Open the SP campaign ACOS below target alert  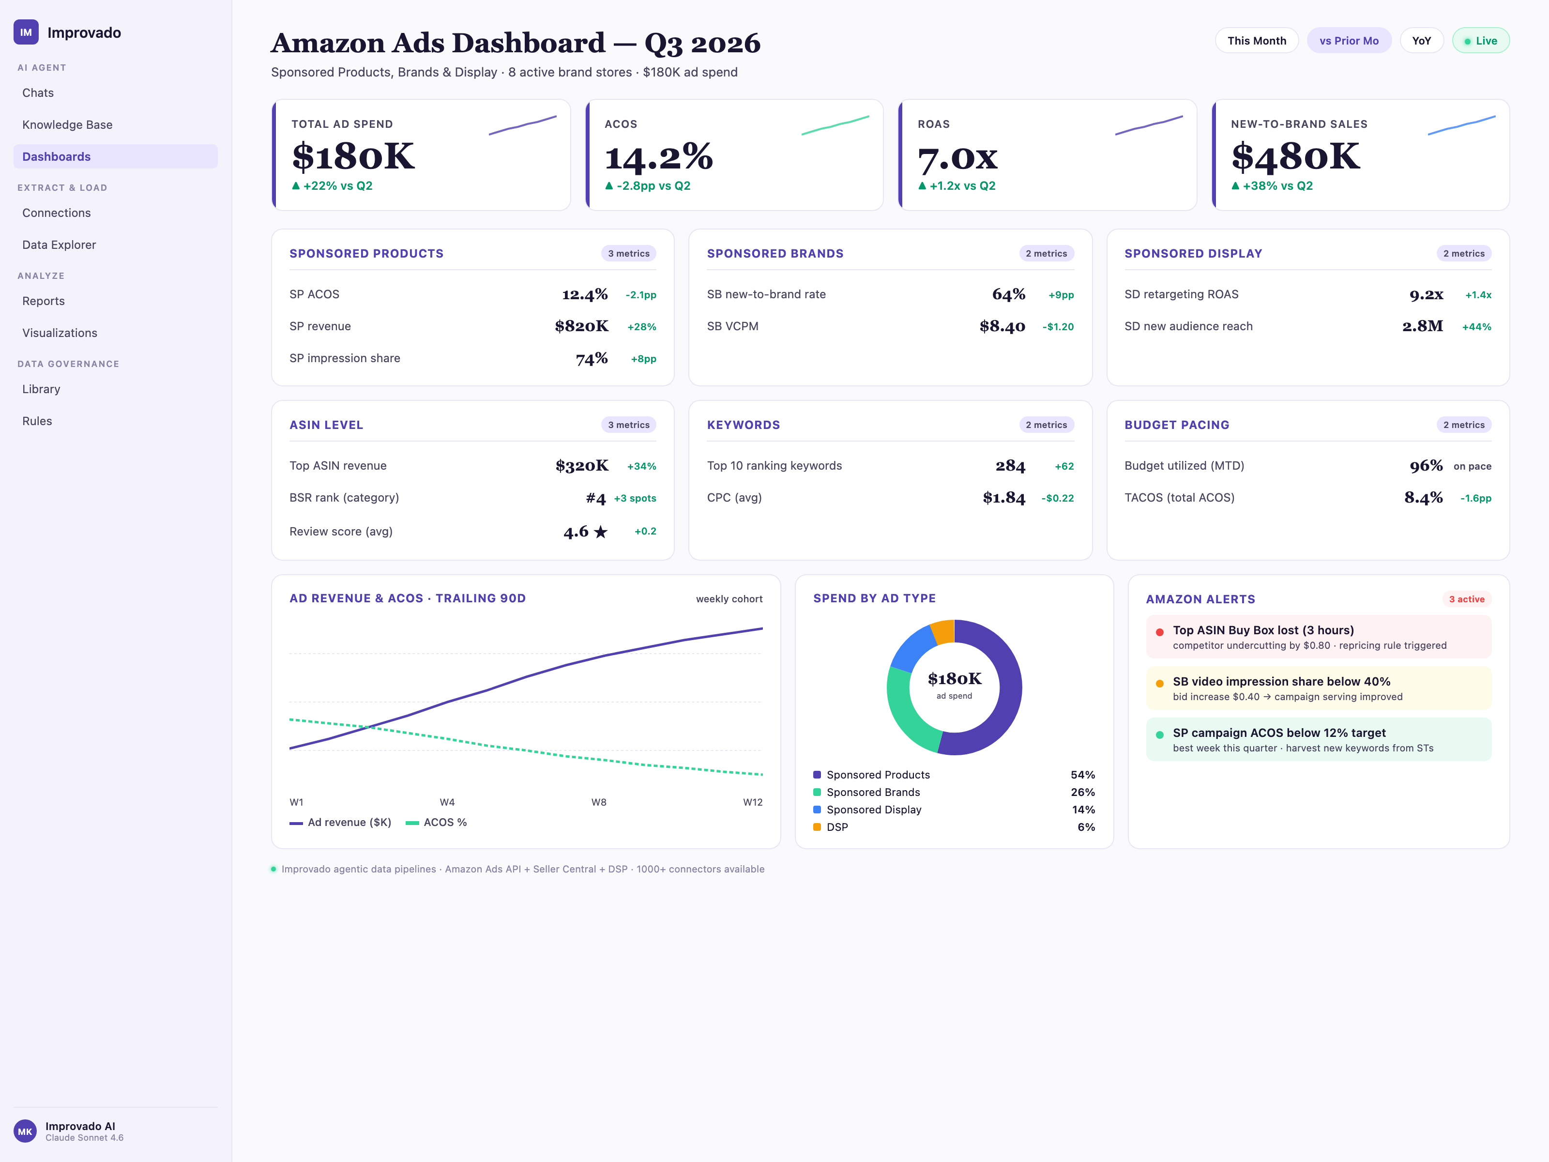1319,740
